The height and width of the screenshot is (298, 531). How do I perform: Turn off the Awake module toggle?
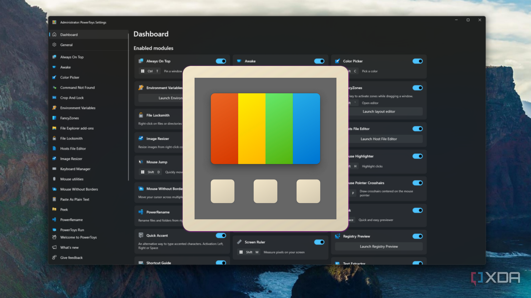click(x=319, y=61)
